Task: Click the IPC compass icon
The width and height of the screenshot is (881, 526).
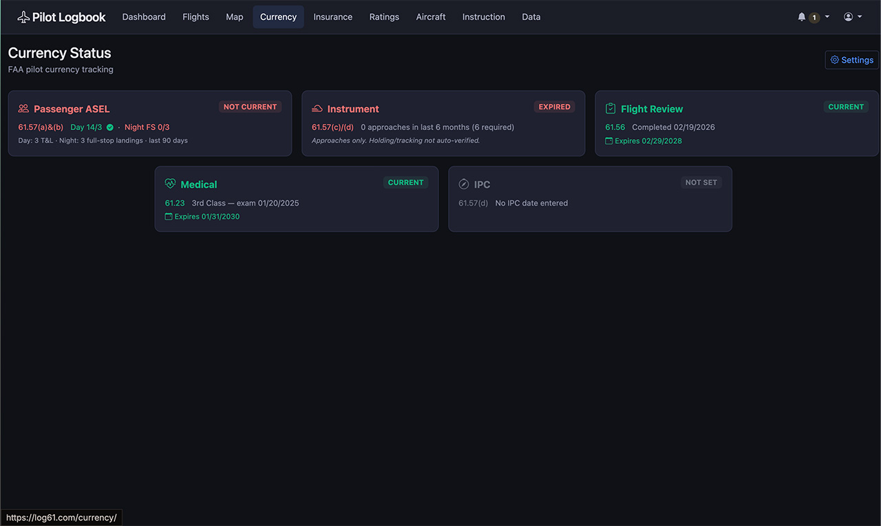Action: click(464, 185)
